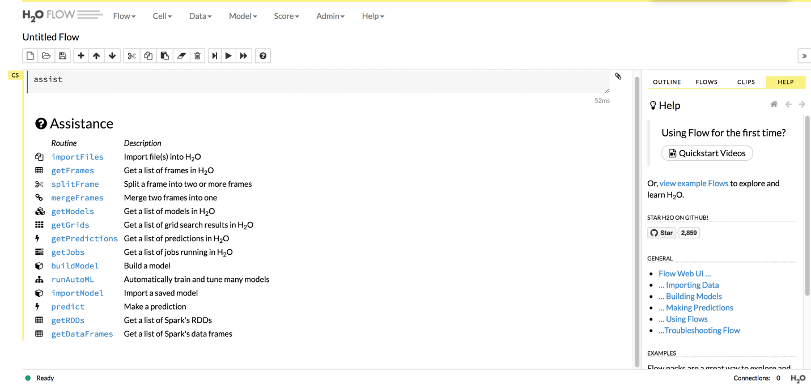811x385 pixels.
Task: Create a new flow
Action: [x=29, y=55]
